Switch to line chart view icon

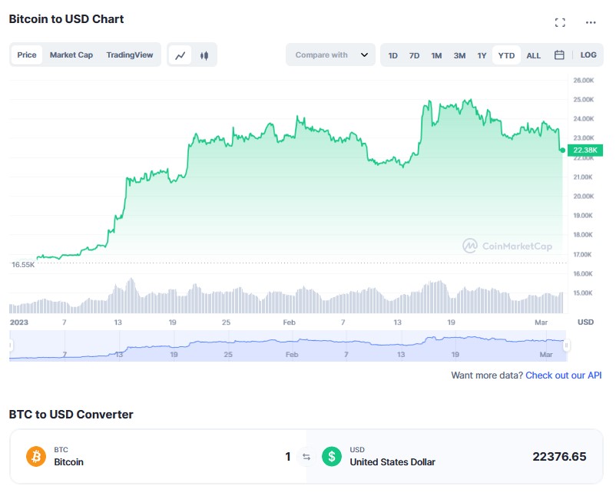pyautogui.click(x=180, y=55)
